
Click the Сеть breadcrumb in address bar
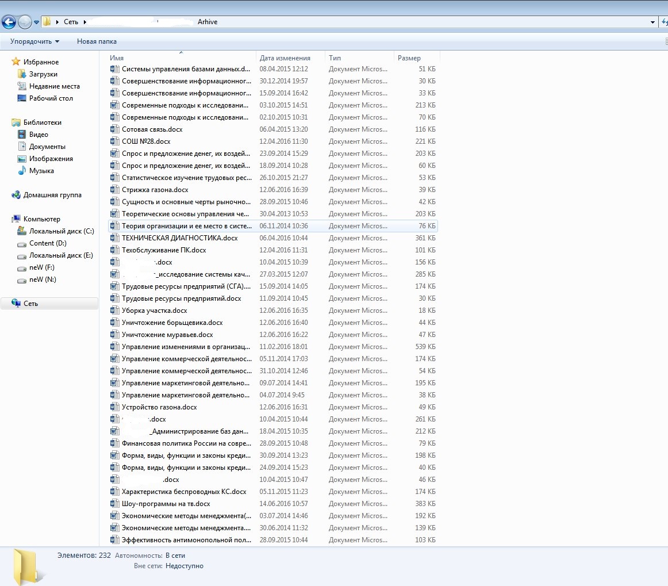pyautogui.click(x=71, y=22)
